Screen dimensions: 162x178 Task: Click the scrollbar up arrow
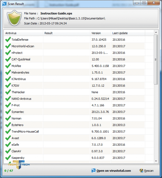click(x=156, y=33)
